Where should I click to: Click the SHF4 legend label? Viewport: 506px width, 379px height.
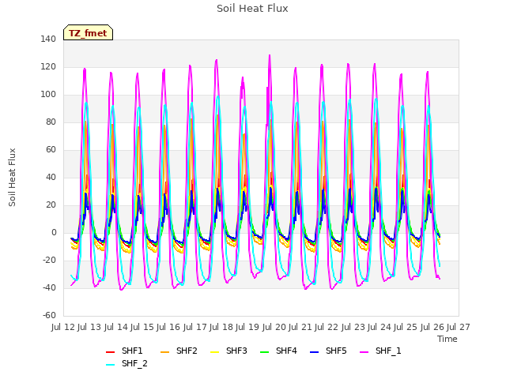286,351
